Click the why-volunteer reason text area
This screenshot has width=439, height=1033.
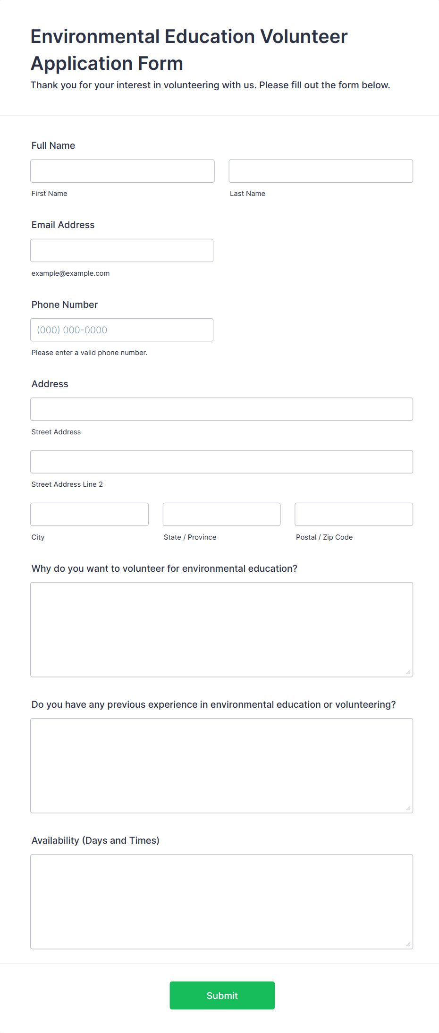221,629
